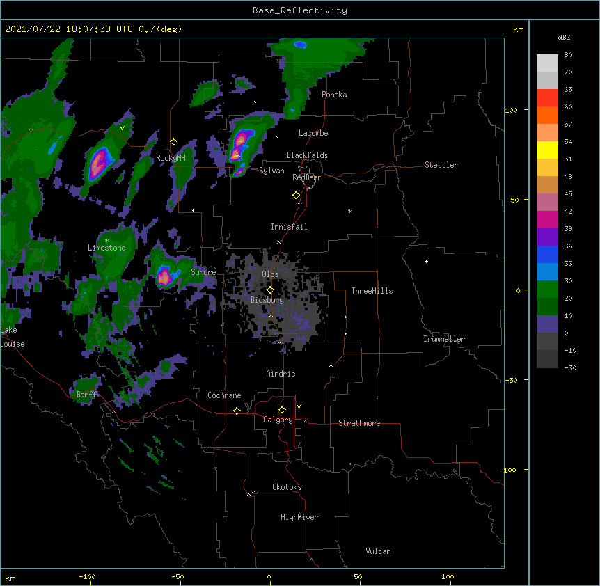
Task: Click the white plus marker north of Drumheller
Action: (x=426, y=261)
